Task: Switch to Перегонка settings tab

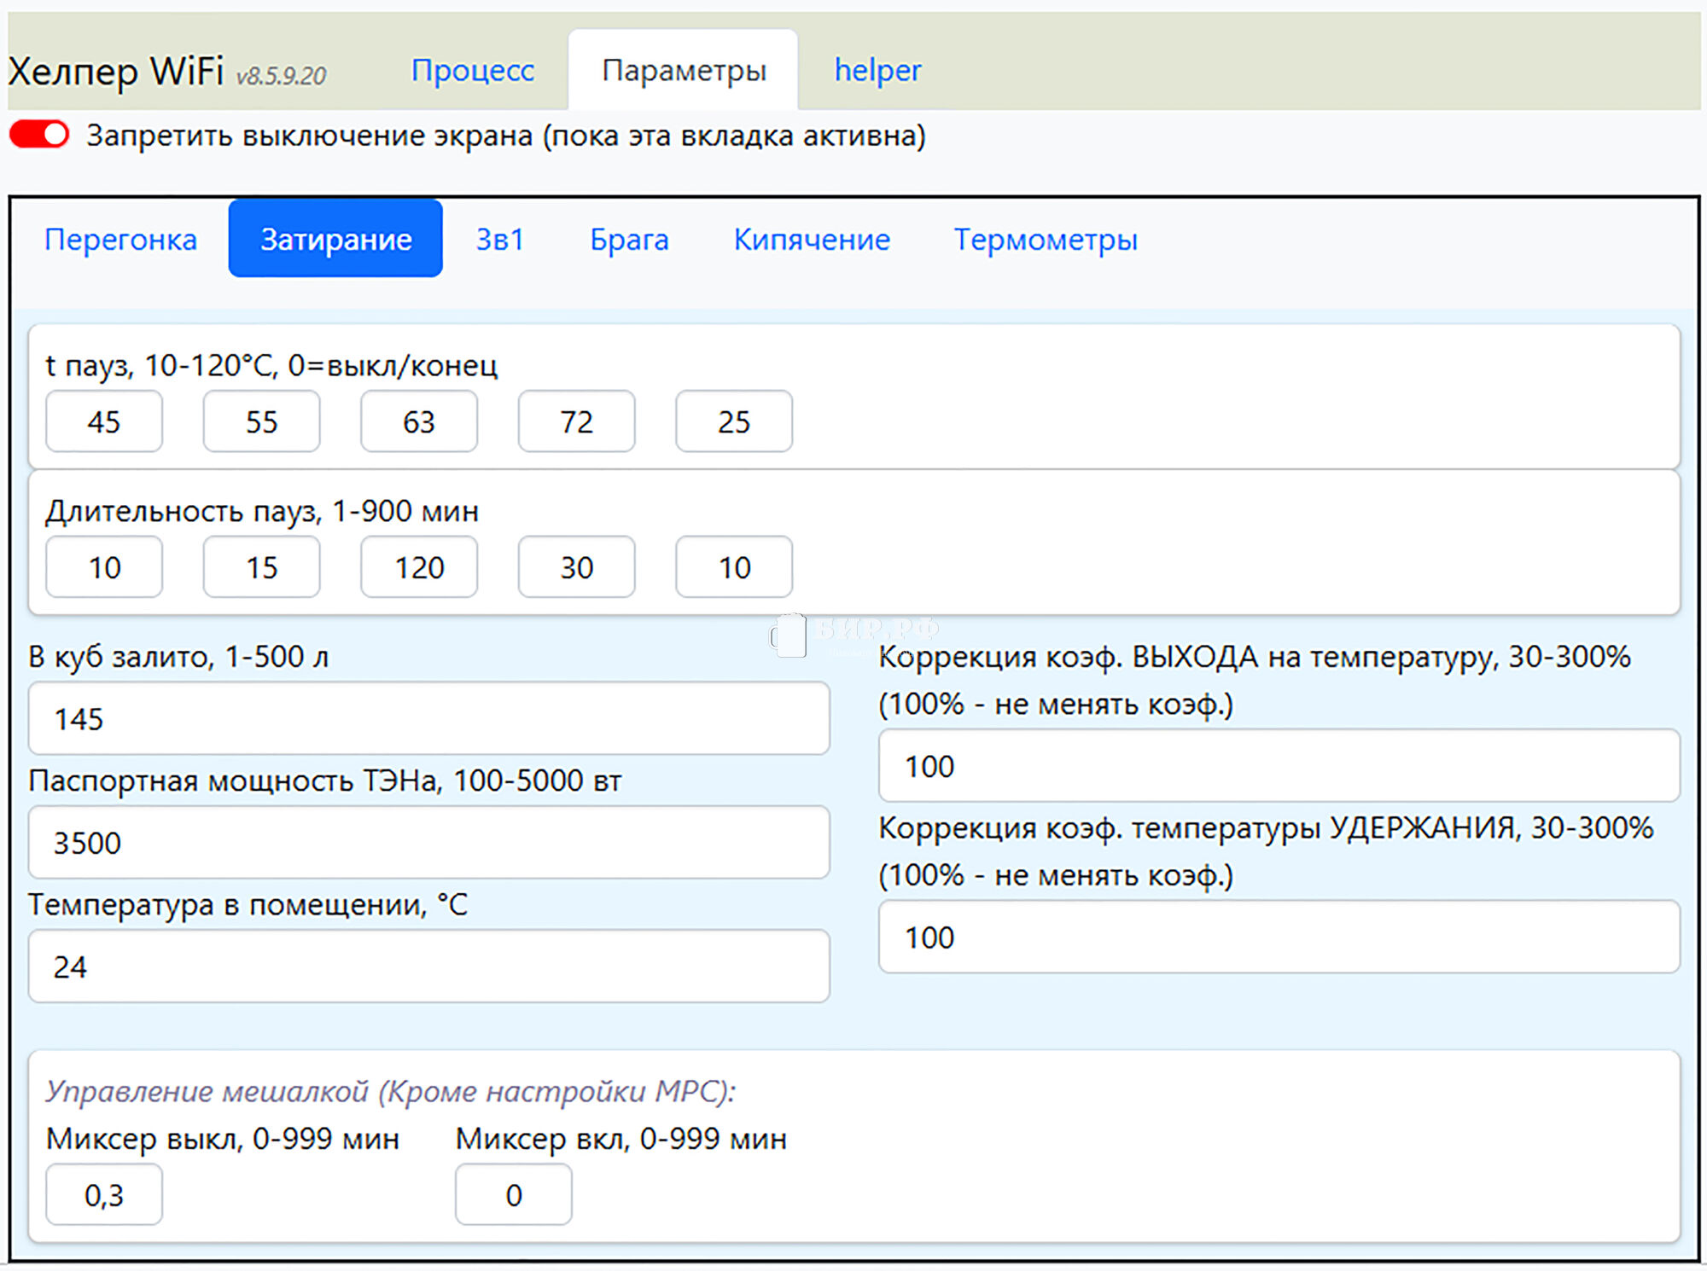Action: pyautogui.click(x=120, y=240)
